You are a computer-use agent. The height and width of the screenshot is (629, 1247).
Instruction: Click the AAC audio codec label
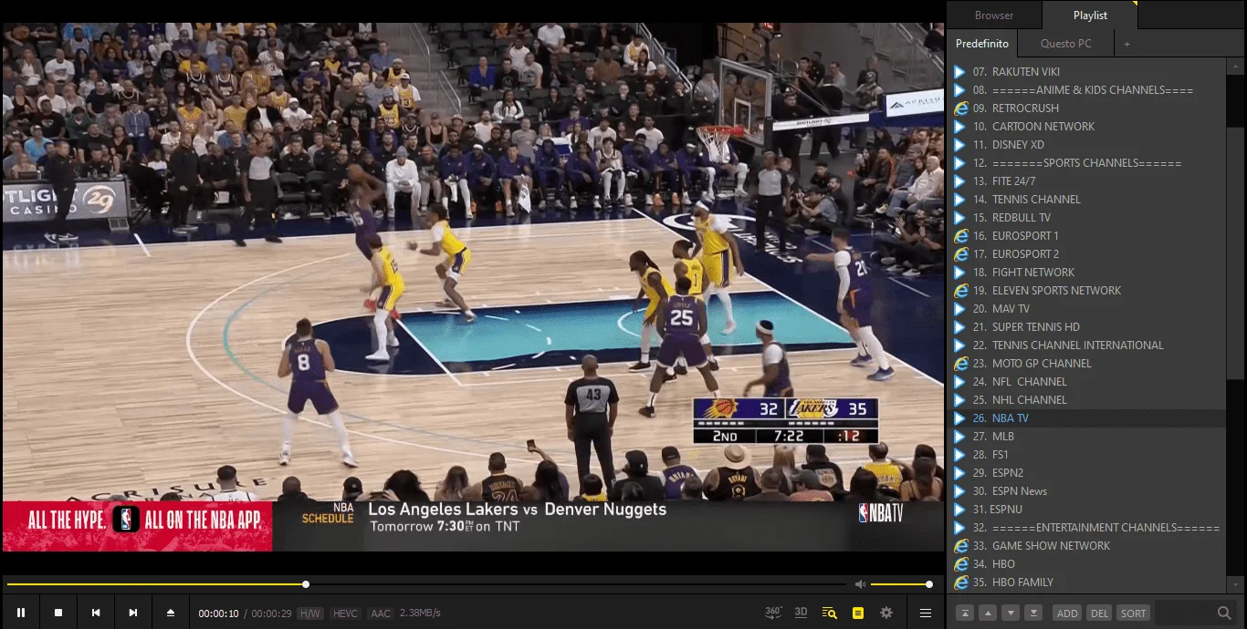(x=381, y=614)
